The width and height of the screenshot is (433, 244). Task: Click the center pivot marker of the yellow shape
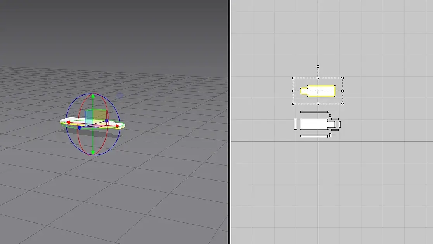click(318, 91)
